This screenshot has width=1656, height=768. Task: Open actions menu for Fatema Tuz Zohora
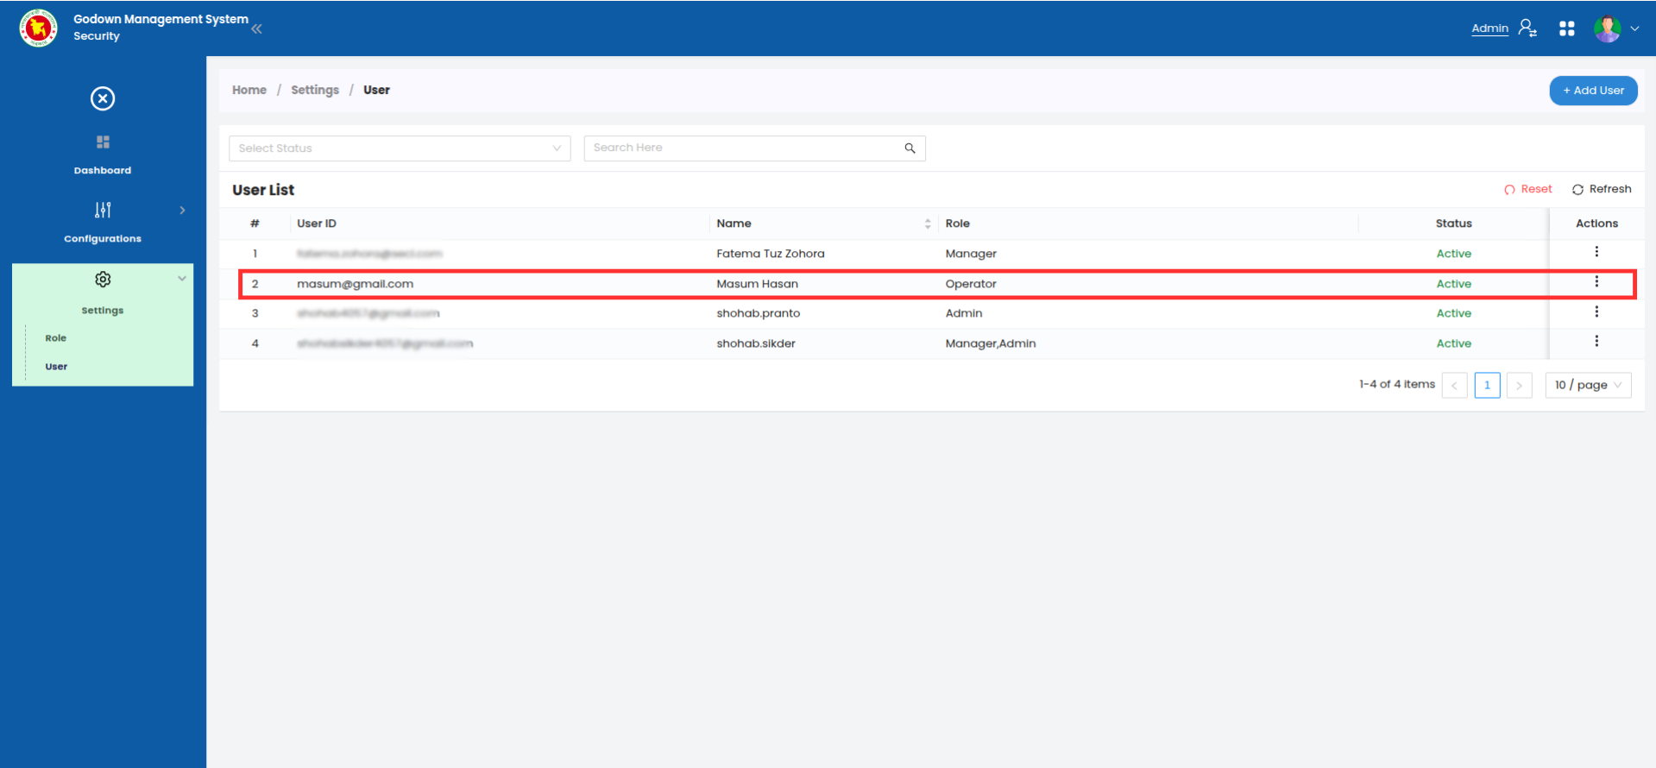pos(1596,252)
